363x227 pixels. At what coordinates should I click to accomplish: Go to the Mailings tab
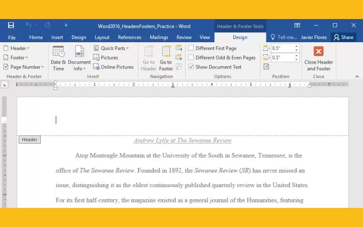tap(159, 37)
